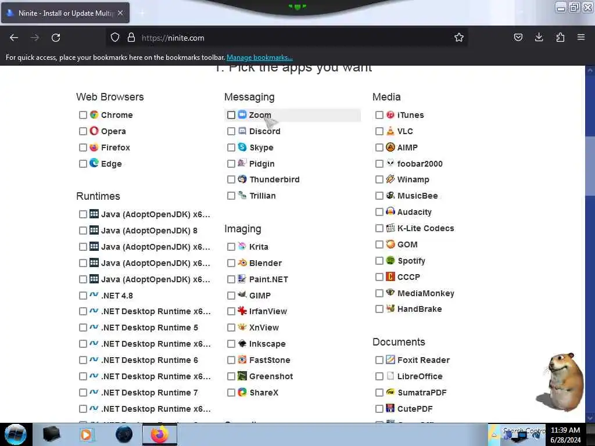
Task: Save page to Pocket icon
Action: click(518, 37)
